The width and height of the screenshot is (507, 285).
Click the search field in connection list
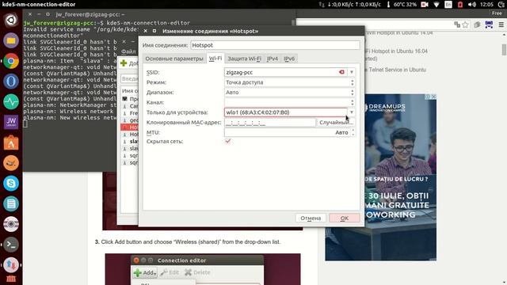click(x=130, y=78)
